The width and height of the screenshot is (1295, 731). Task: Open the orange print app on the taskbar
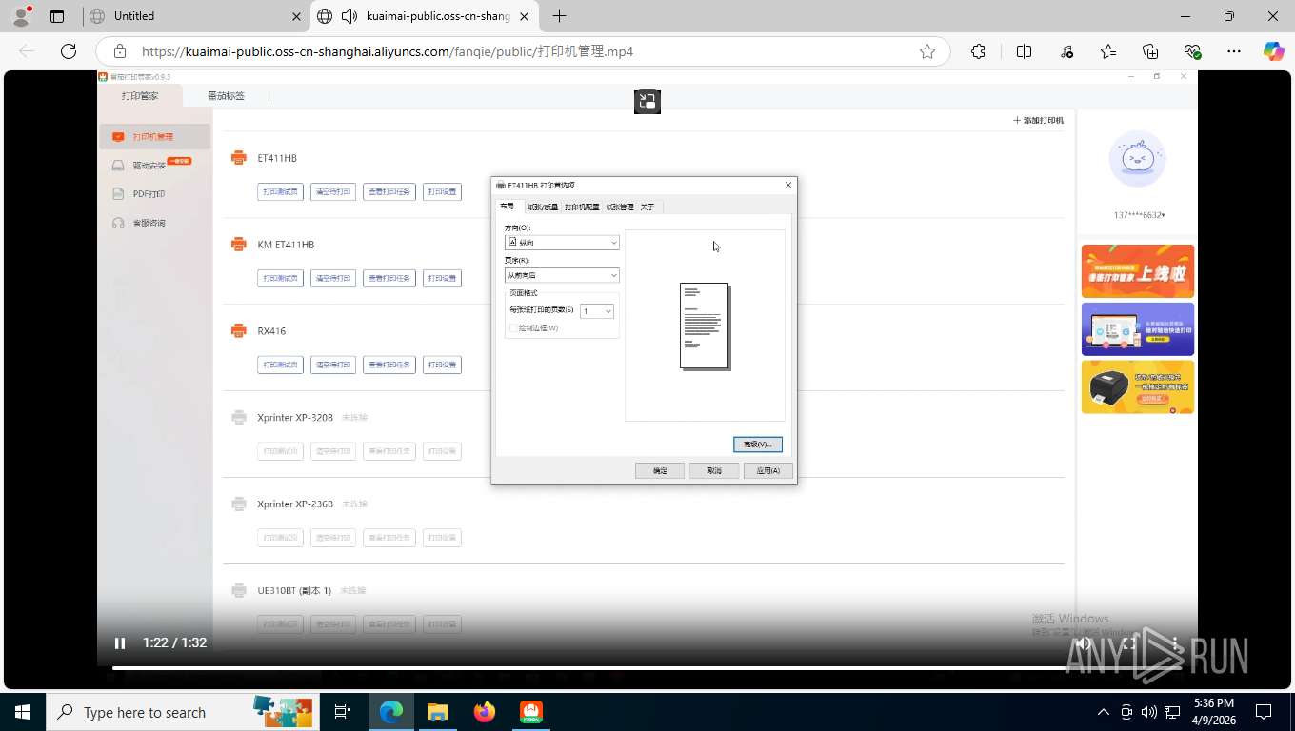530,712
